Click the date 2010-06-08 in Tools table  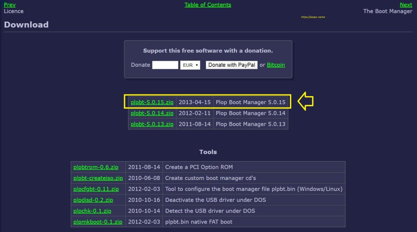(144, 178)
